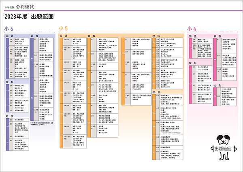Open 算数 section under 小5

coord(91,36)
